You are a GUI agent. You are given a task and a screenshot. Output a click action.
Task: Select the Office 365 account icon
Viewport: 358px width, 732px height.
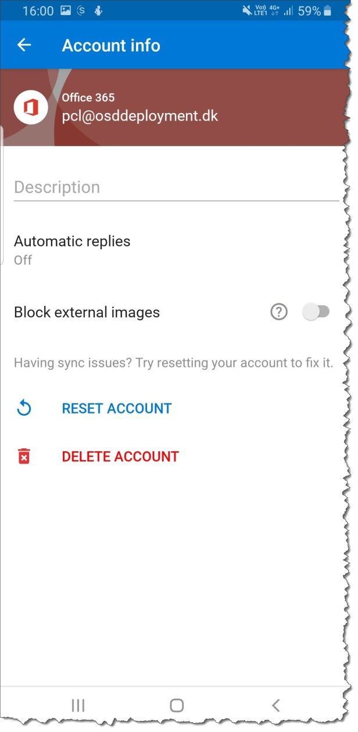[30, 107]
